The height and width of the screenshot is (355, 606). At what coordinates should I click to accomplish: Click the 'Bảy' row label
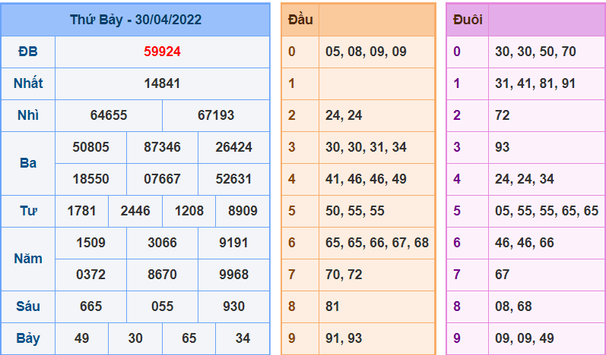28,339
